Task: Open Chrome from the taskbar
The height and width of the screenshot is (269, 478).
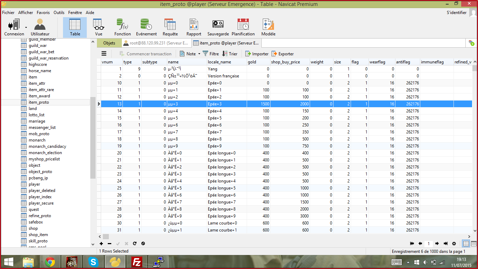Action: pyautogui.click(x=50, y=262)
